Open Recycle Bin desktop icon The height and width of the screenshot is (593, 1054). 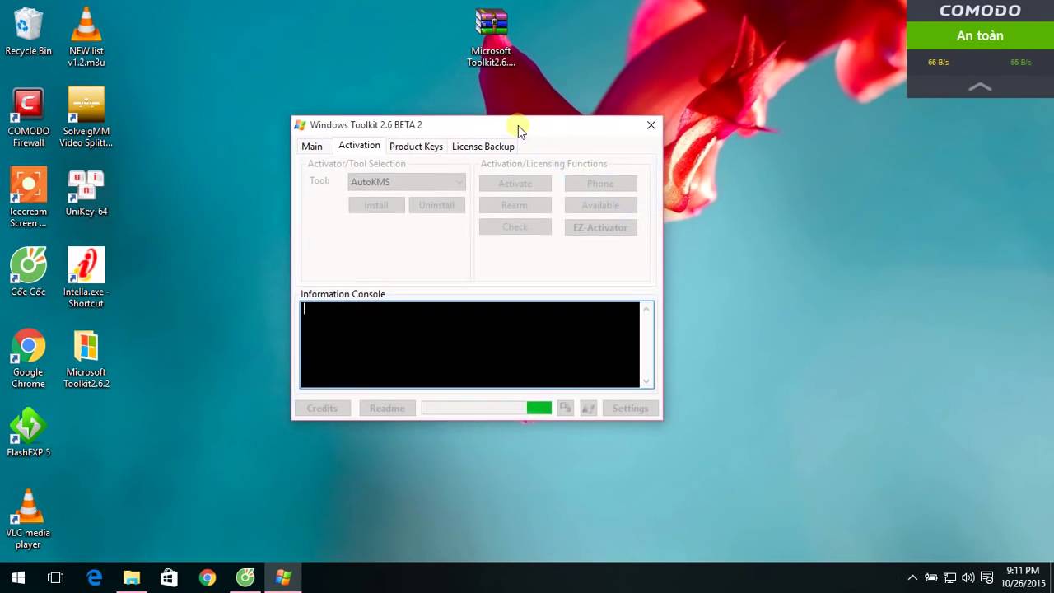click(x=28, y=33)
